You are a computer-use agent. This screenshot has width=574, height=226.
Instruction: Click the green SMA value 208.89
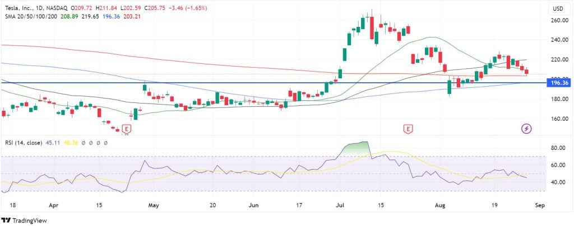point(68,16)
